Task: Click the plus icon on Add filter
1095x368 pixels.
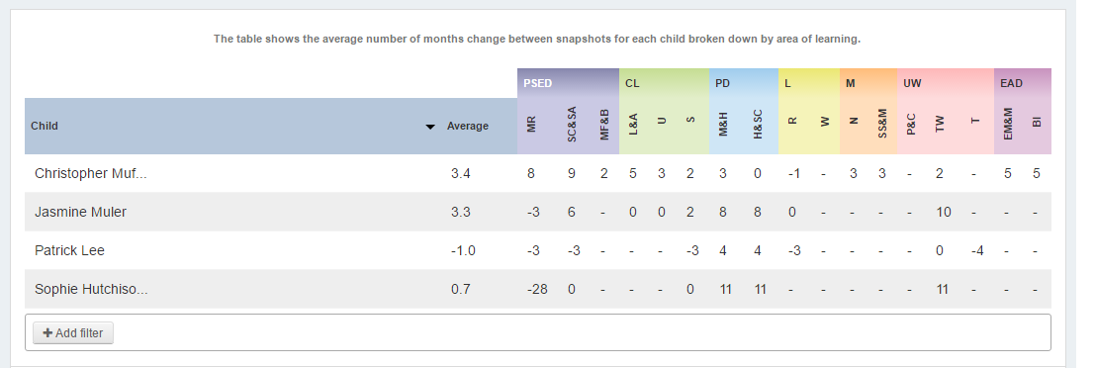Action: 47,333
